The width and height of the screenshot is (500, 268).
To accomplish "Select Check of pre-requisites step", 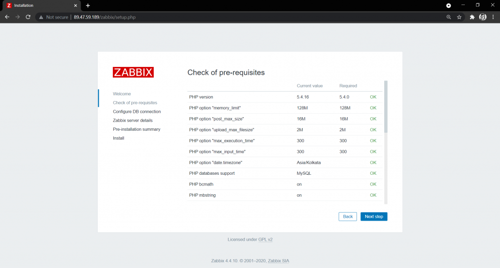I will tap(135, 103).
